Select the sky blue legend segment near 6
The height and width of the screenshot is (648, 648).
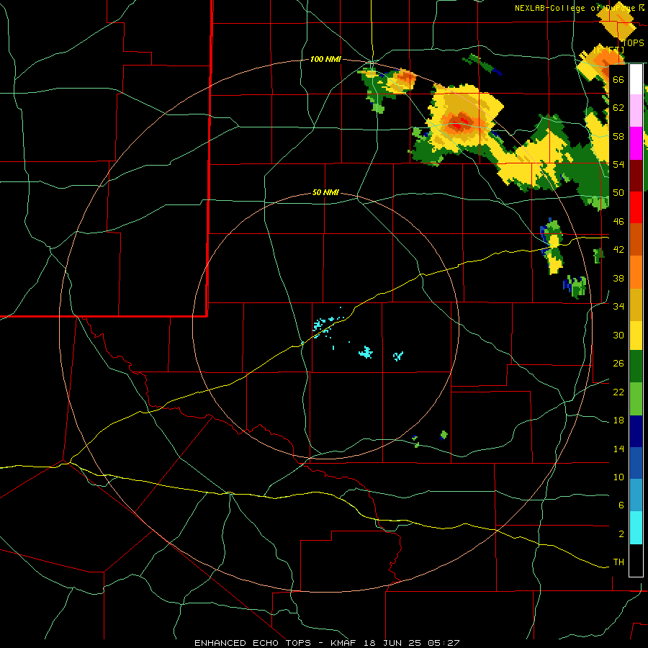pos(636,495)
